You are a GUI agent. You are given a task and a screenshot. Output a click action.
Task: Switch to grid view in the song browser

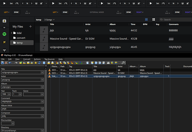coord(153,19)
